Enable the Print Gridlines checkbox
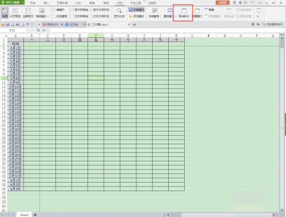This screenshot has width=286, height=217. click(x=72, y=16)
